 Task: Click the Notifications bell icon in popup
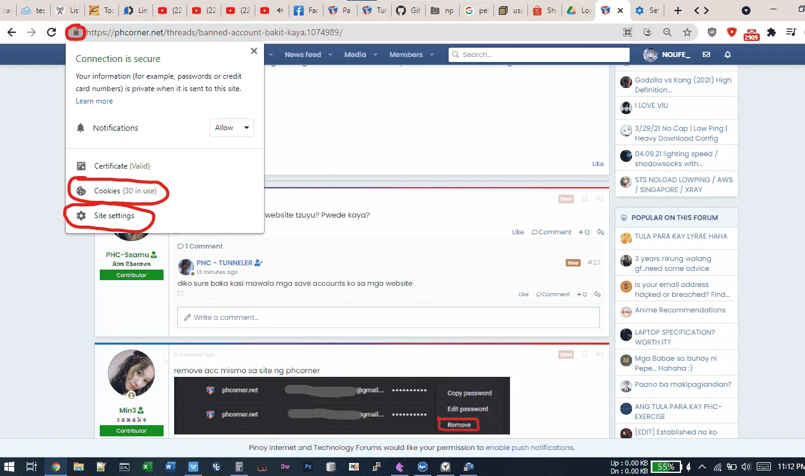tap(81, 128)
